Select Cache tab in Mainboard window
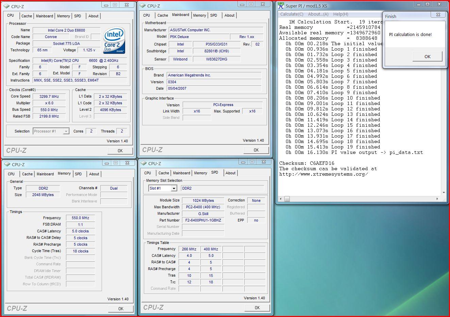Image resolution: width=450 pixels, height=317 pixels. point(163,15)
